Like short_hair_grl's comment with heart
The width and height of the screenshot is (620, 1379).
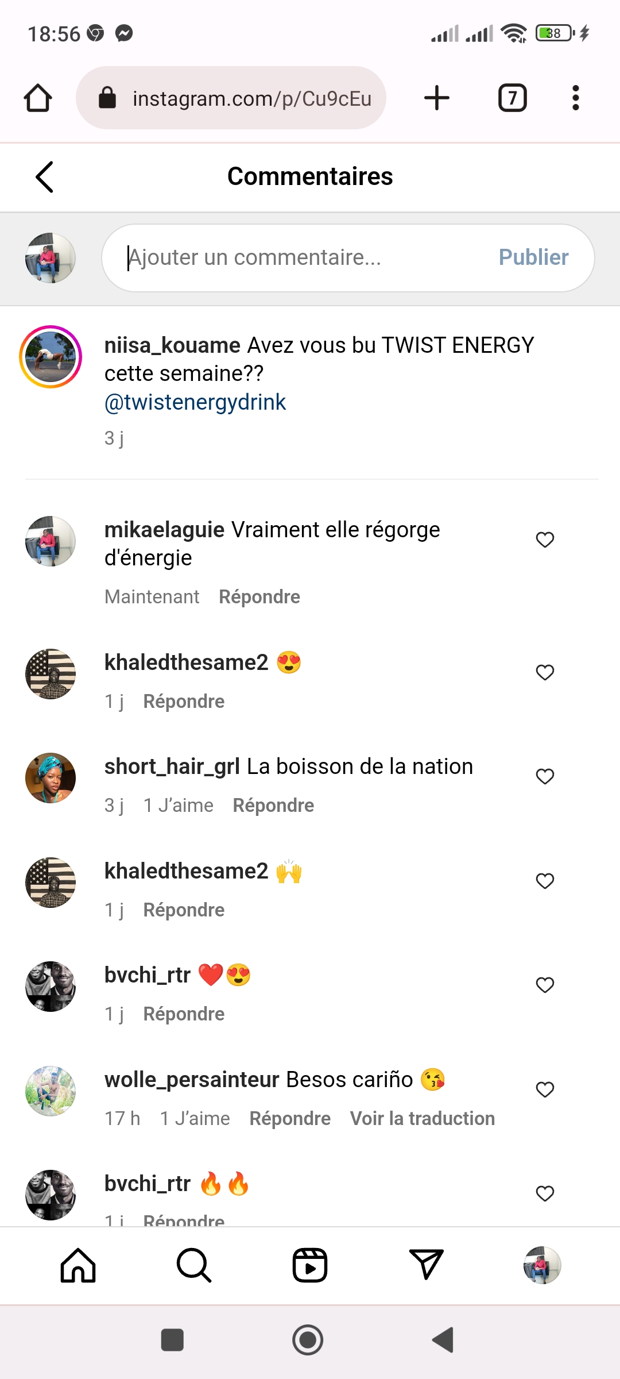click(545, 776)
